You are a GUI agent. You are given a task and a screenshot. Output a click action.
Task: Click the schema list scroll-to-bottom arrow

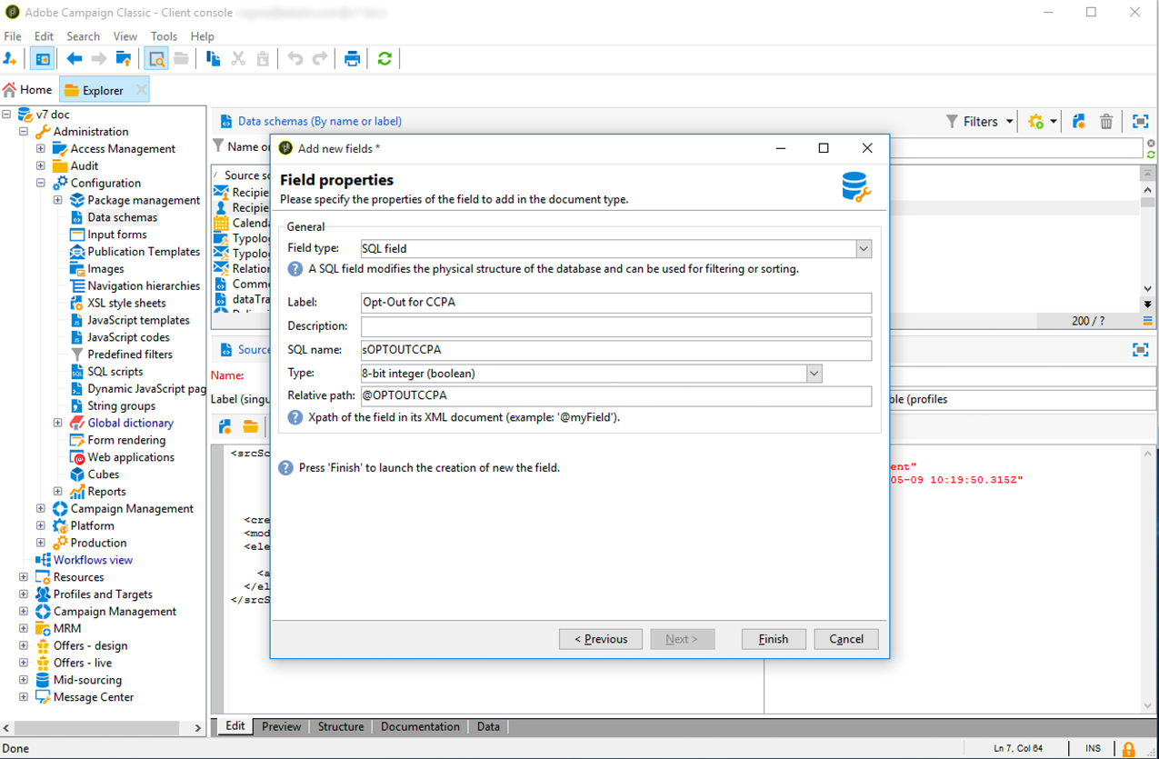1148,305
